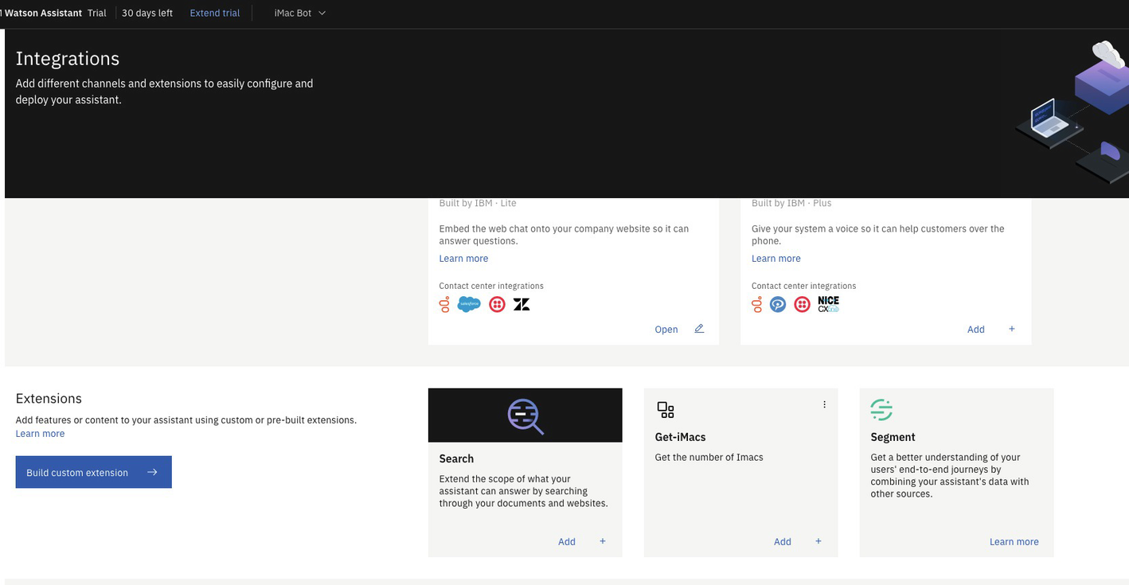Click Build custom extension button
Image resolution: width=1129 pixels, height=585 pixels.
click(93, 472)
